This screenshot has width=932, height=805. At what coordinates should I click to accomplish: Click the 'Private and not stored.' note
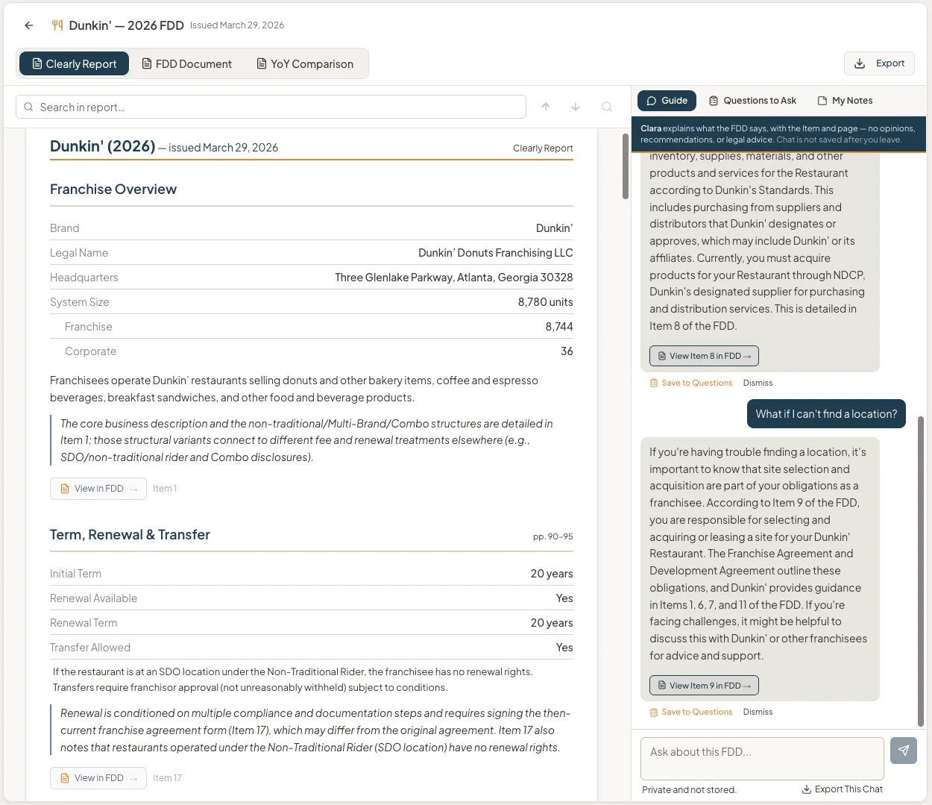click(x=689, y=790)
